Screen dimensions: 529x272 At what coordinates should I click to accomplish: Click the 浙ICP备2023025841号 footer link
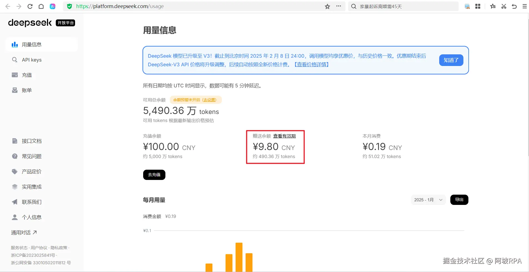tap(33, 255)
